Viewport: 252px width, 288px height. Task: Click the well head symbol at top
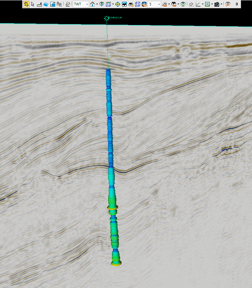[107, 18]
